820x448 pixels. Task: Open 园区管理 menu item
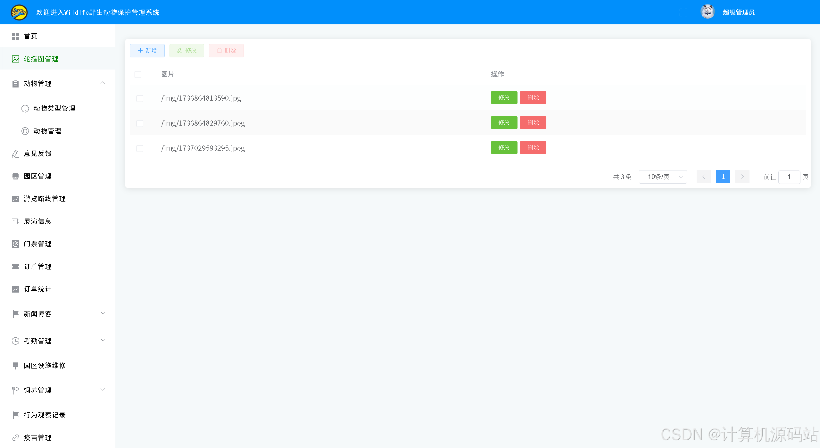(58, 176)
